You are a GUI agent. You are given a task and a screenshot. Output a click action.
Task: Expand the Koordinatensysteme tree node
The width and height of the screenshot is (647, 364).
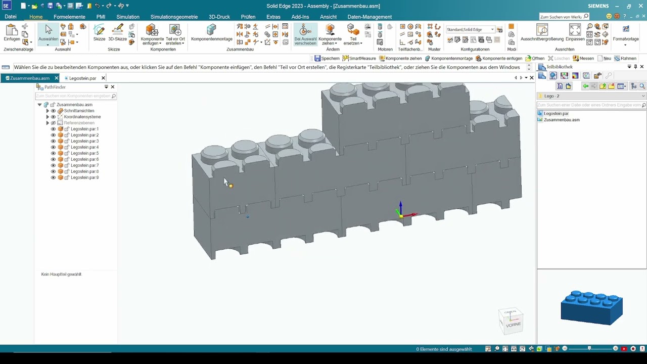click(48, 117)
